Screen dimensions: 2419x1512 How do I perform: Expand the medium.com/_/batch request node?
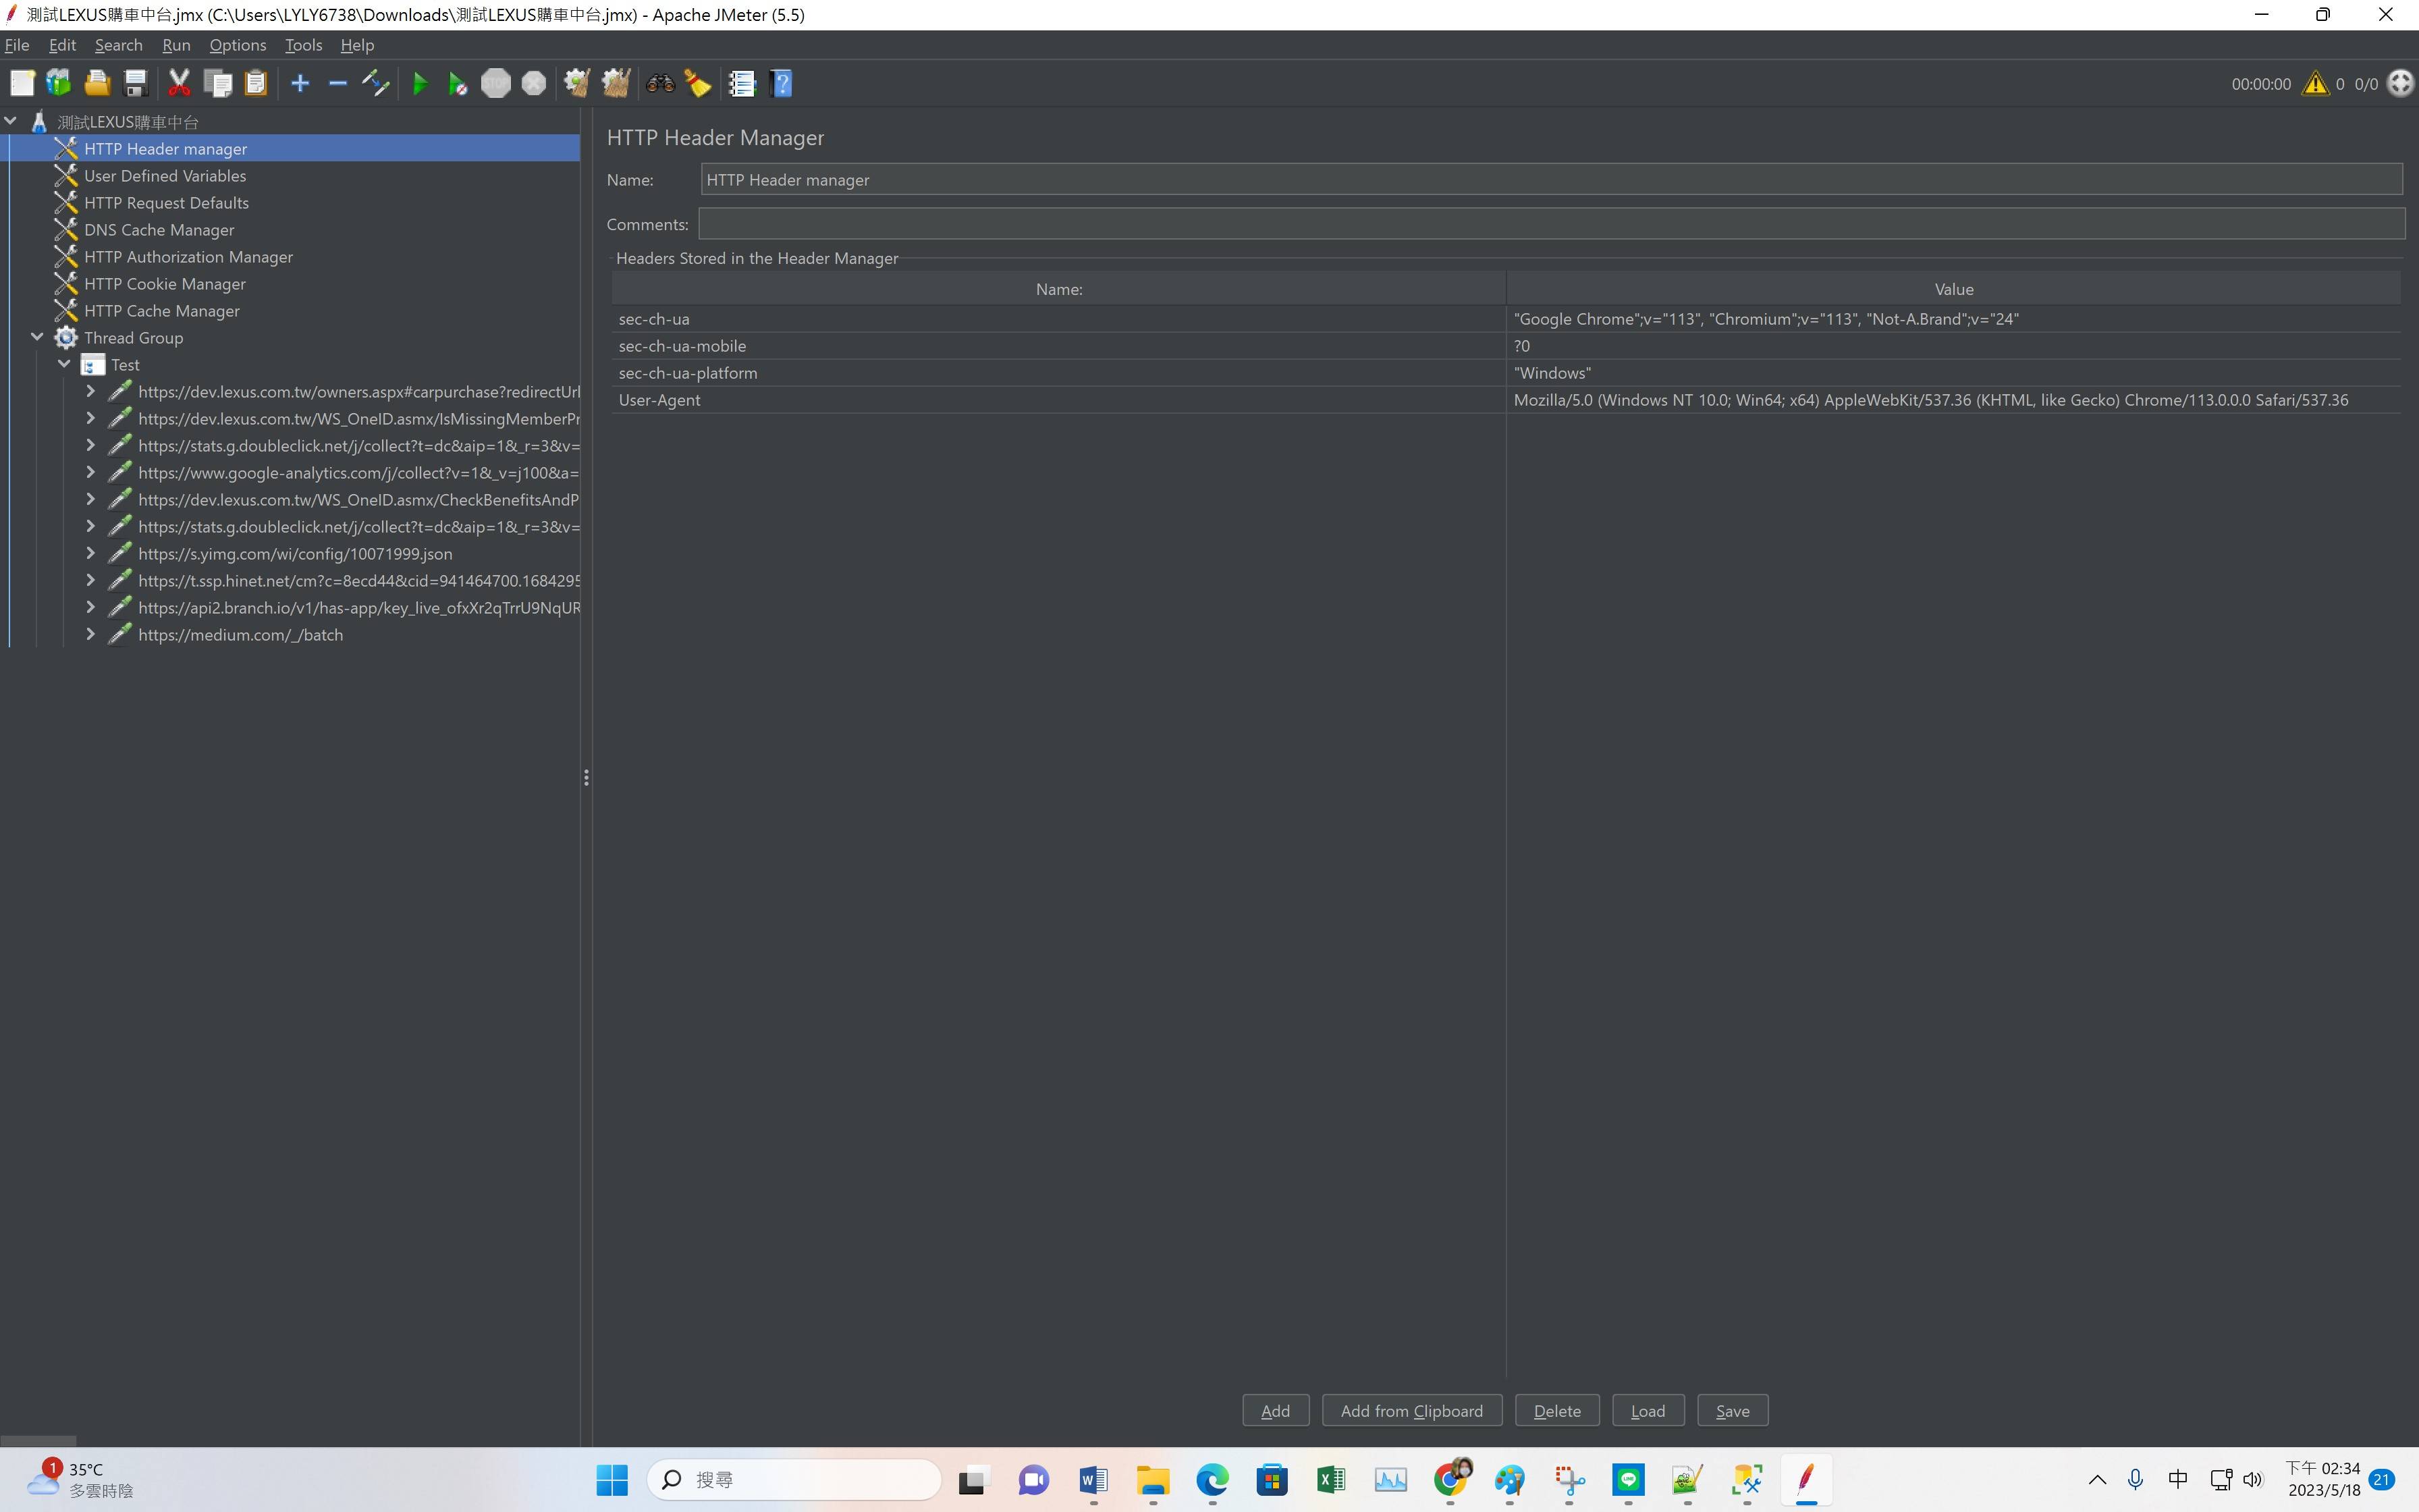91,634
